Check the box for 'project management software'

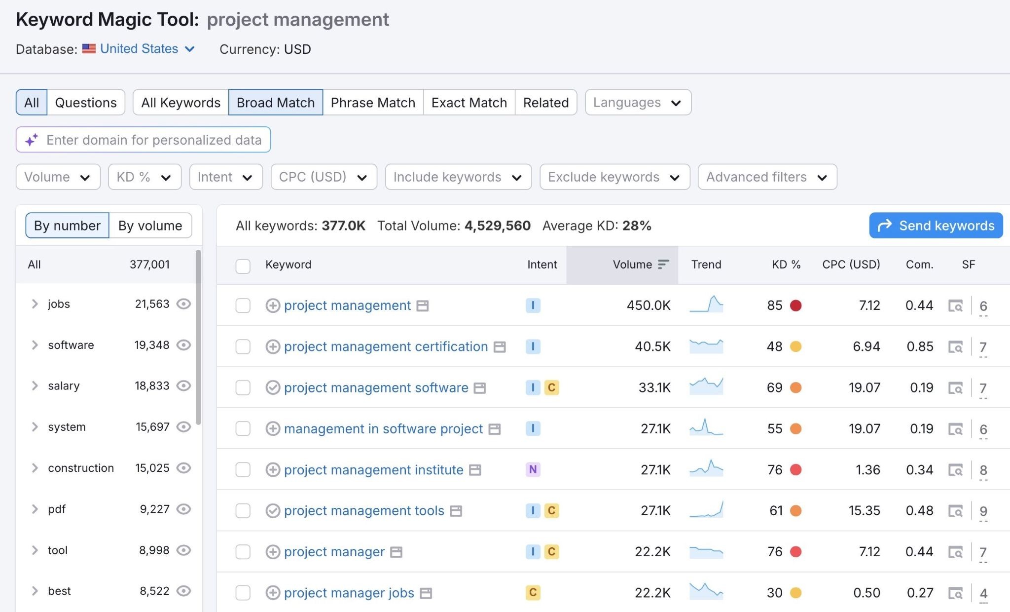click(243, 387)
